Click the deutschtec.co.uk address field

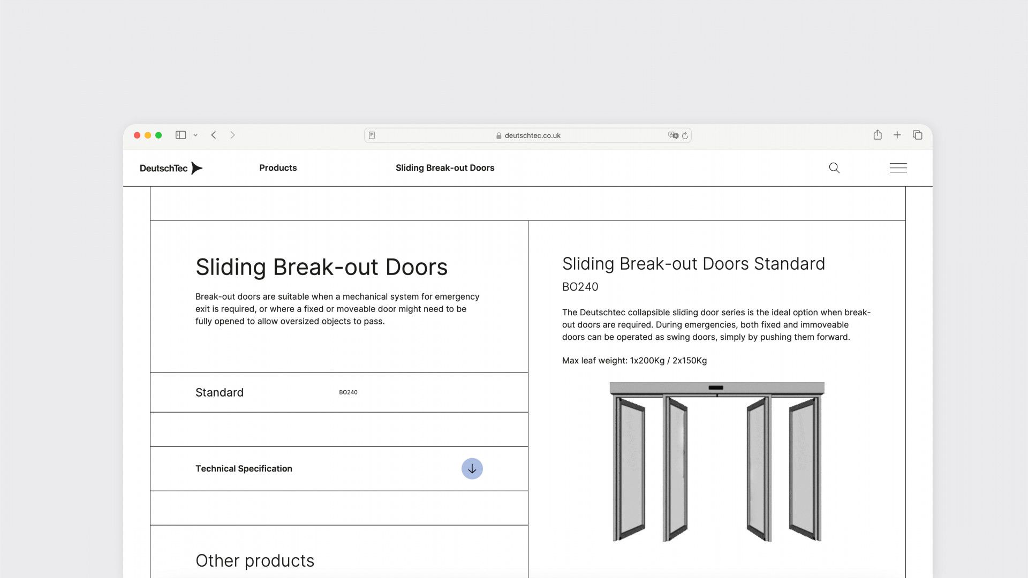[x=532, y=136]
